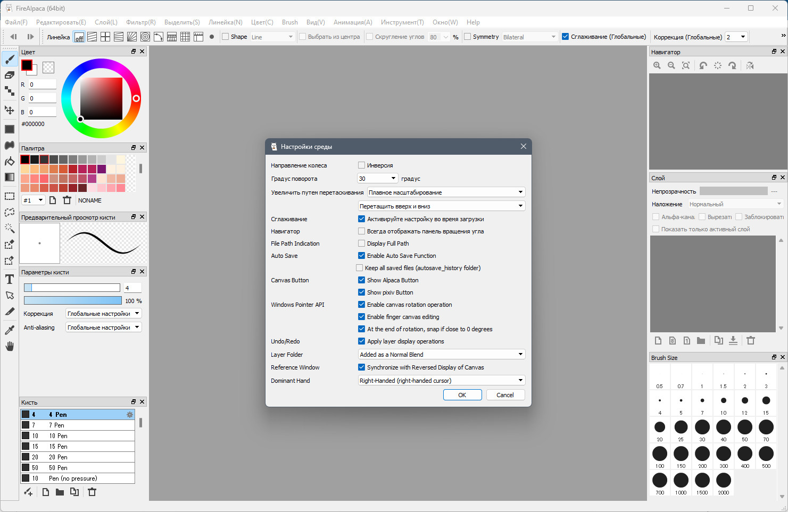Screen dimensions: 788x512
Task: Choose the Eyedropper tool
Action: [x=10, y=330]
